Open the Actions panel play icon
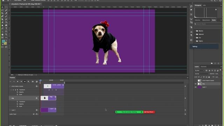The image size is (224, 126). (191, 10)
